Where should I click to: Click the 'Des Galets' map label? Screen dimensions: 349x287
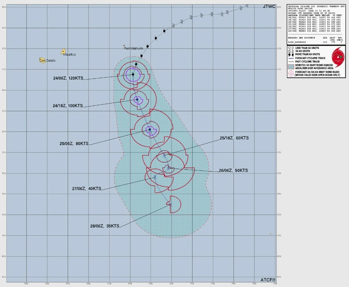tap(48, 60)
